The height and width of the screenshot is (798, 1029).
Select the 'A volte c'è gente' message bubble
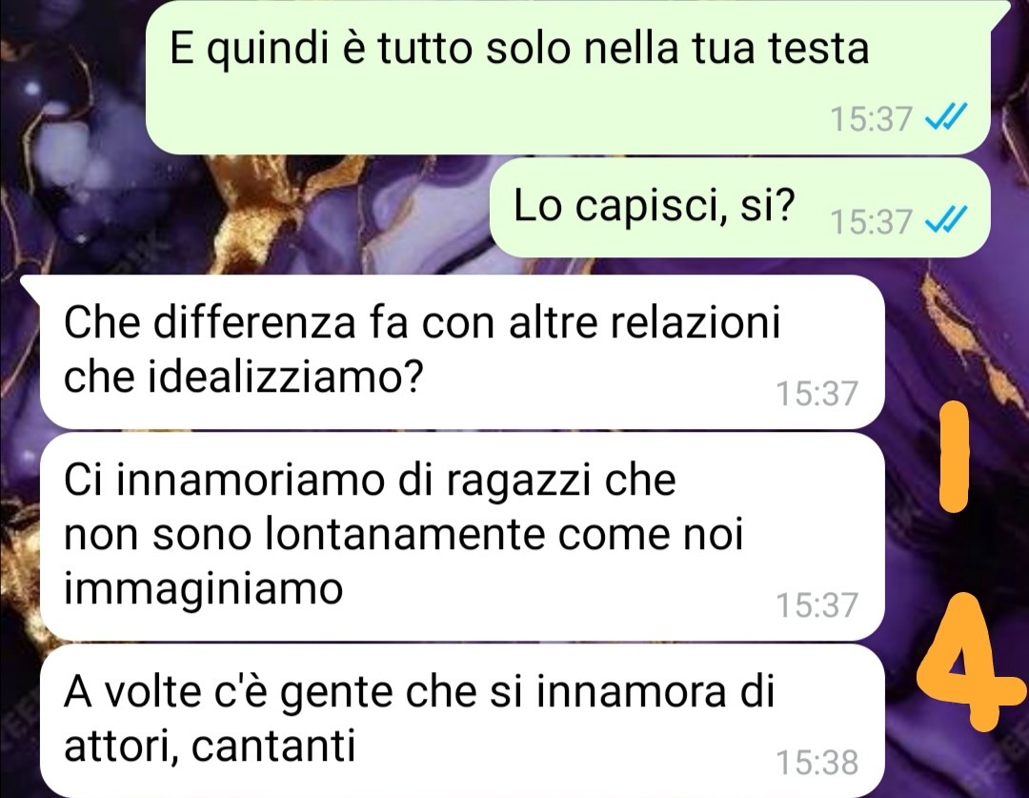click(463, 721)
